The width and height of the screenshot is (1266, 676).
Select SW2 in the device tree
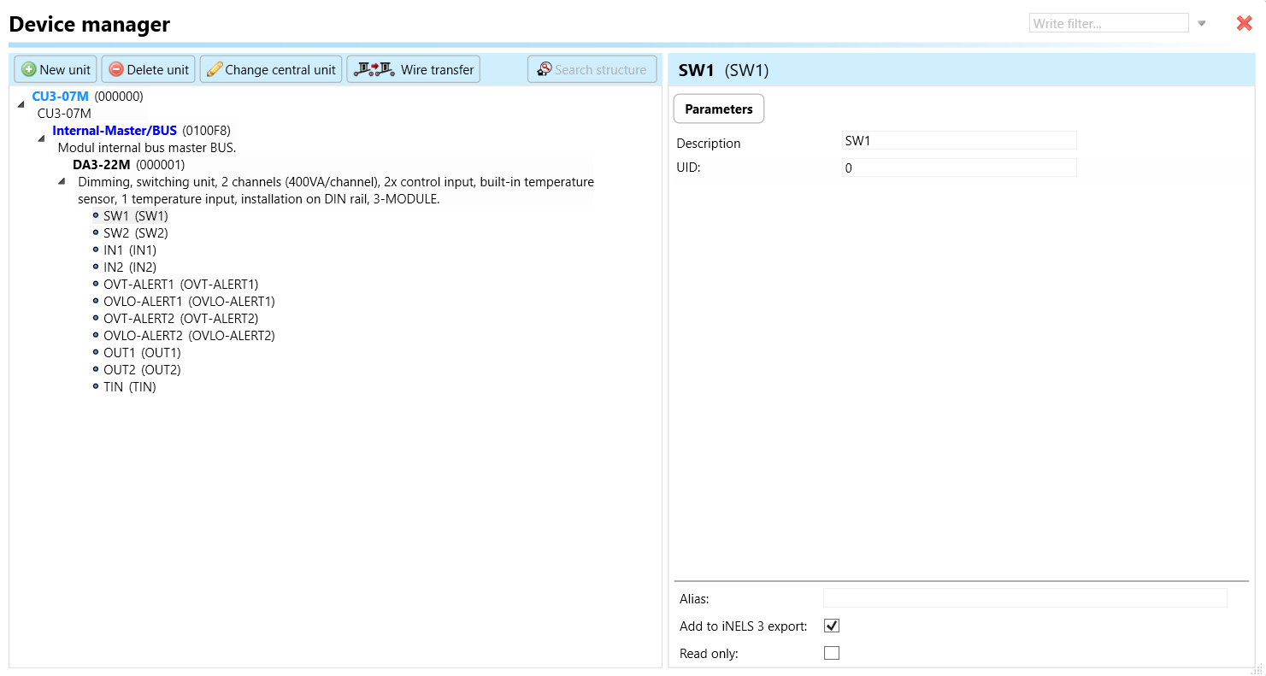(x=135, y=232)
